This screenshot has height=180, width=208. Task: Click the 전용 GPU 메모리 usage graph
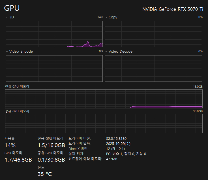click(104, 99)
